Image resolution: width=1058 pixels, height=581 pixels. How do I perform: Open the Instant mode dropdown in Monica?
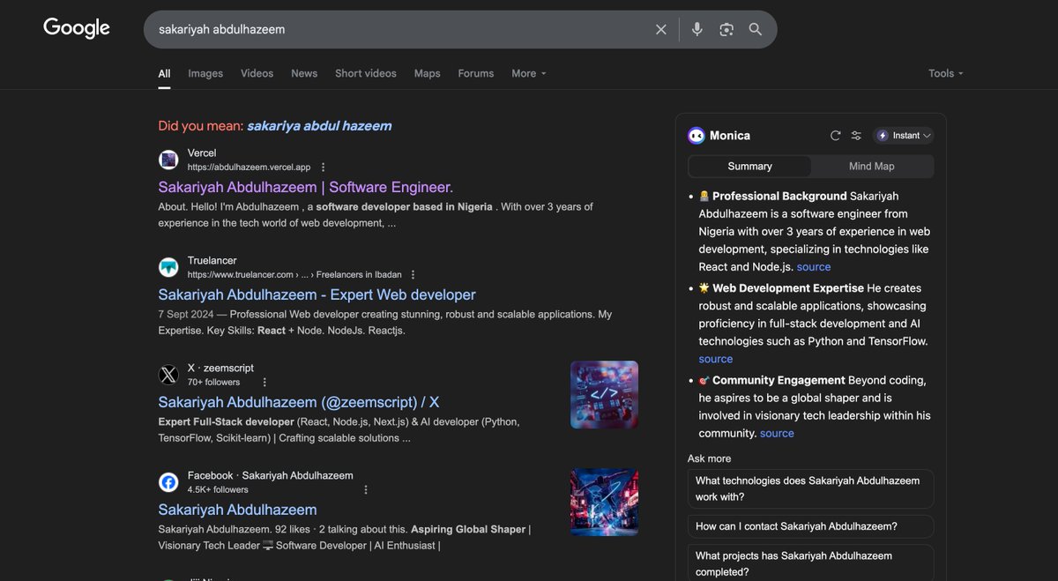(904, 136)
